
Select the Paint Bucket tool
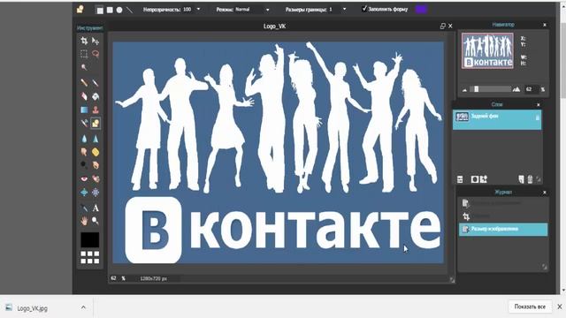(x=96, y=96)
